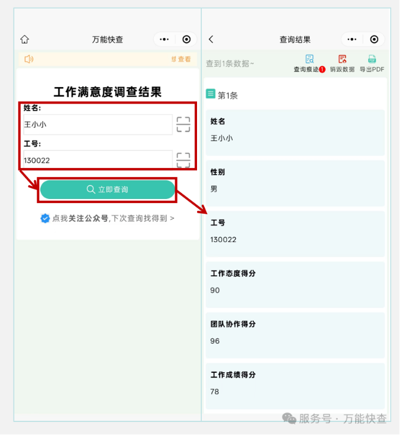Tap the speaker announcement icon
Screen dimensions: 400x435
[x=29, y=59]
